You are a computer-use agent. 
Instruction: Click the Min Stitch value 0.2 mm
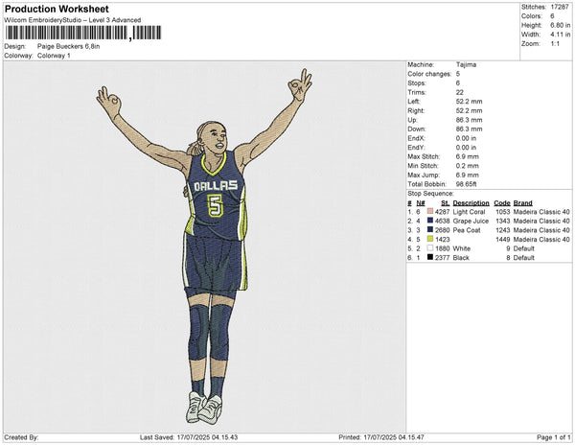point(468,166)
